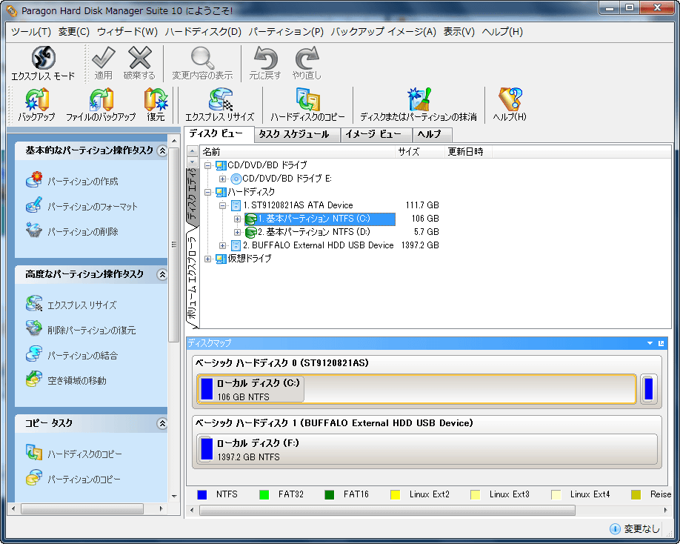680x544 pixels.
Task: Click the やり直し redo arrow
Action: click(x=307, y=57)
